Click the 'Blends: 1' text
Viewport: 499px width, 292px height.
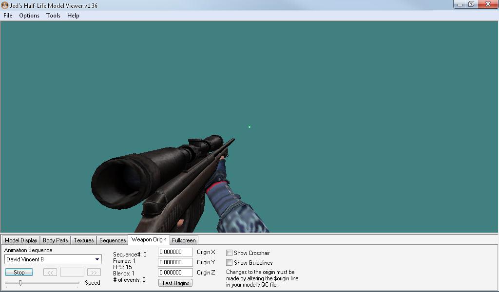124,274
